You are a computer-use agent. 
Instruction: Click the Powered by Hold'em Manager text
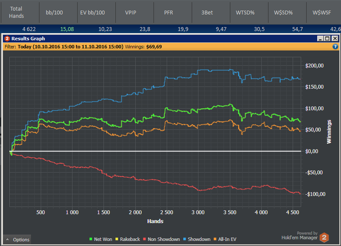[x=300, y=236]
